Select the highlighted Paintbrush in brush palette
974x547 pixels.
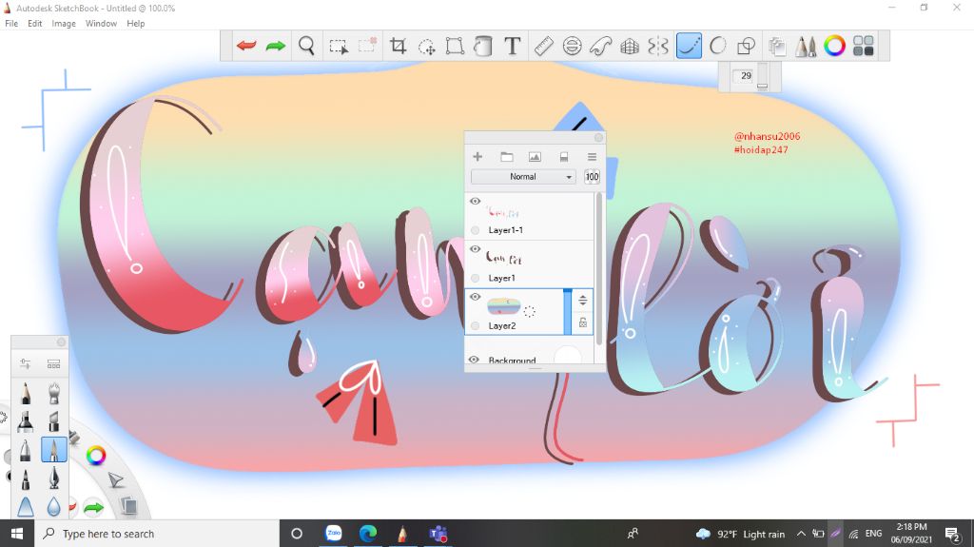[x=54, y=450]
